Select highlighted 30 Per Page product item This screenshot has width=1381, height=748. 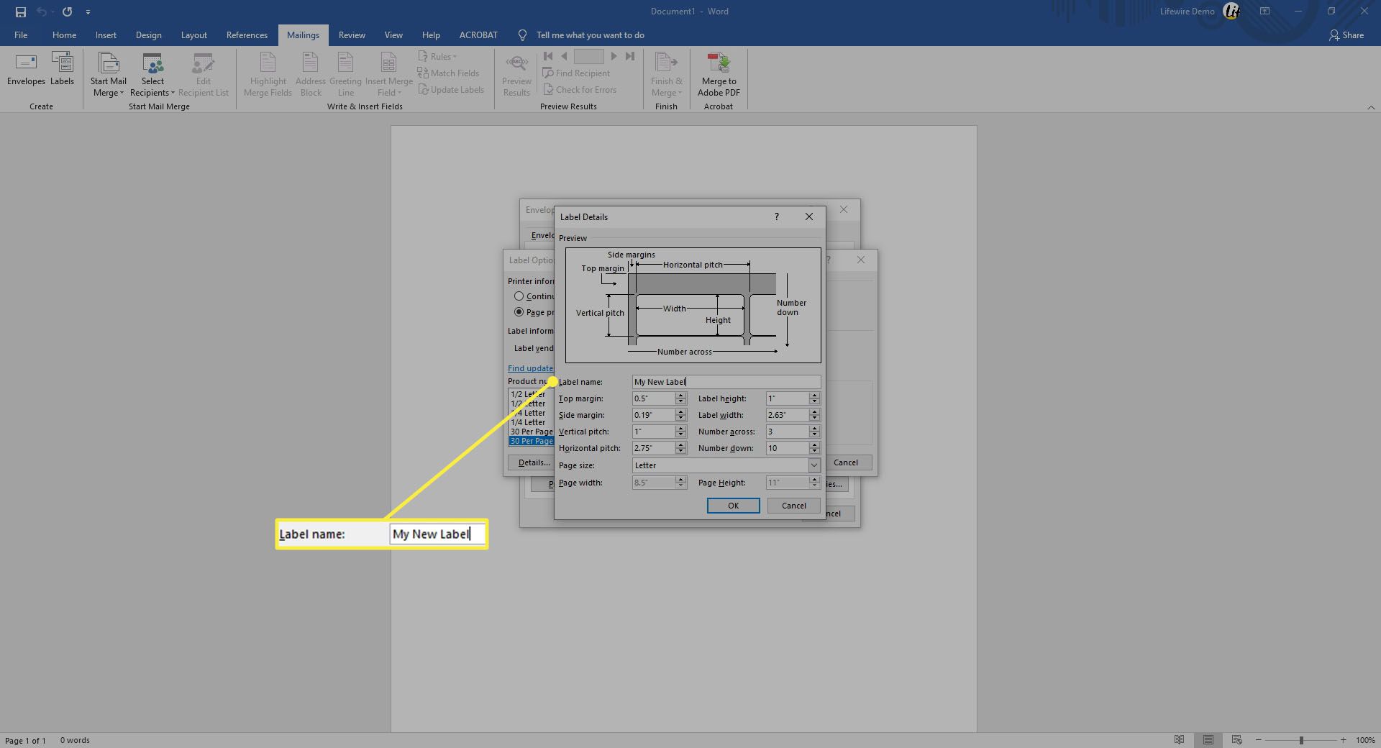[531, 441]
